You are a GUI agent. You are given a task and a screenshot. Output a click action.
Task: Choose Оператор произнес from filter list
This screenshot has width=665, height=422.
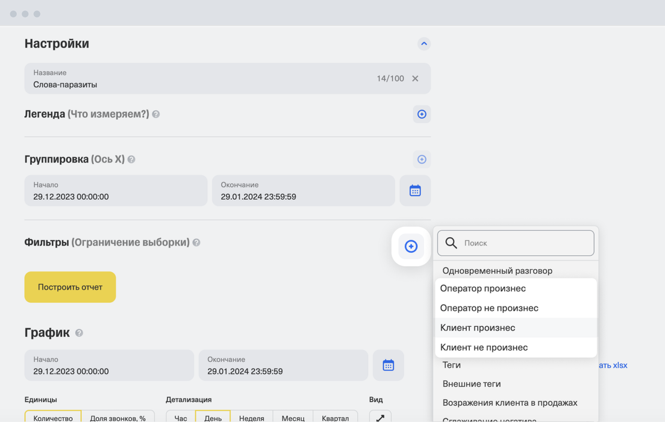click(482, 288)
